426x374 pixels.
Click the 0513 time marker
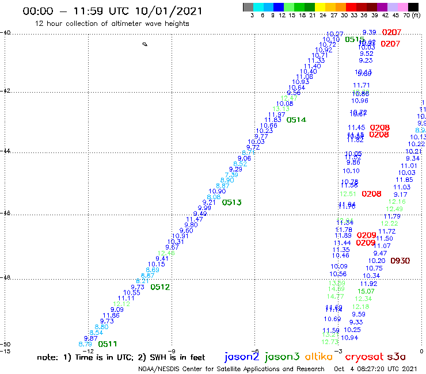[232, 203]
